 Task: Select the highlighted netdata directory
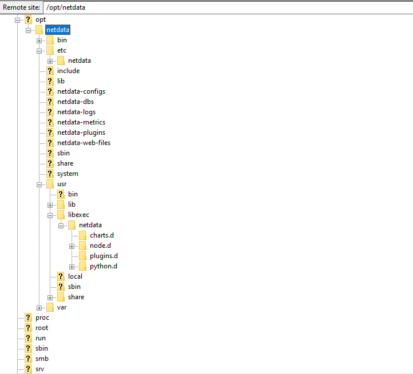pos(58,30)
